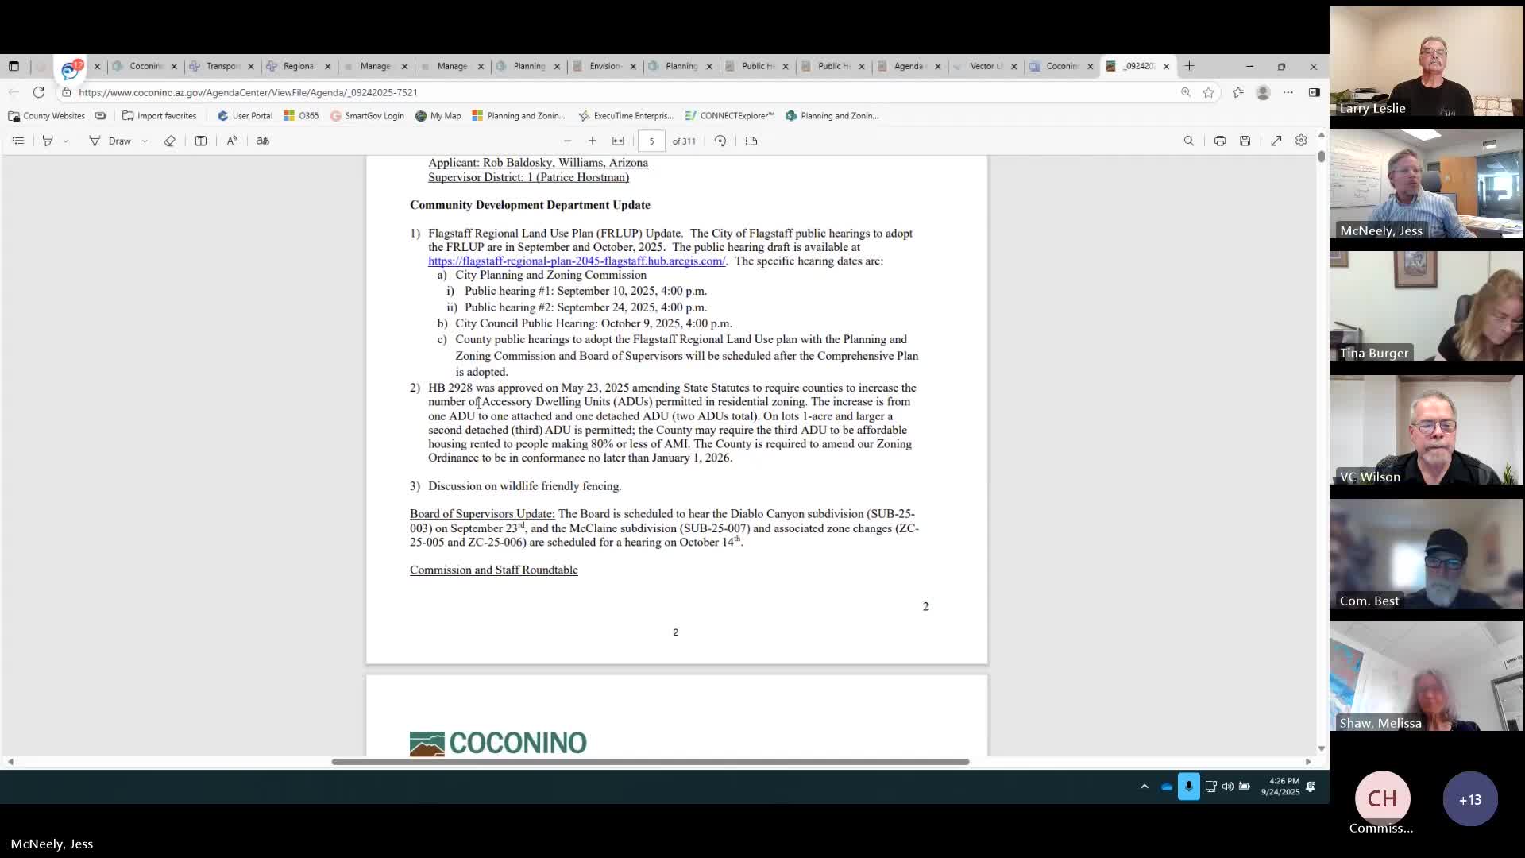This screenshot has width=1525, height=858.
Task: Toggle the microphone in system tray
Action: (x=1188, y=786)
